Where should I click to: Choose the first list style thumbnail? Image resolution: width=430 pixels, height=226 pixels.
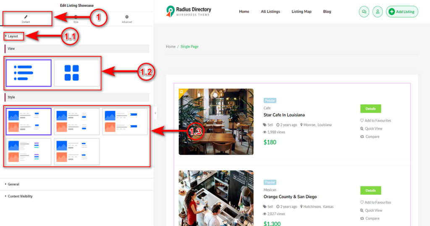coord(29,121)
